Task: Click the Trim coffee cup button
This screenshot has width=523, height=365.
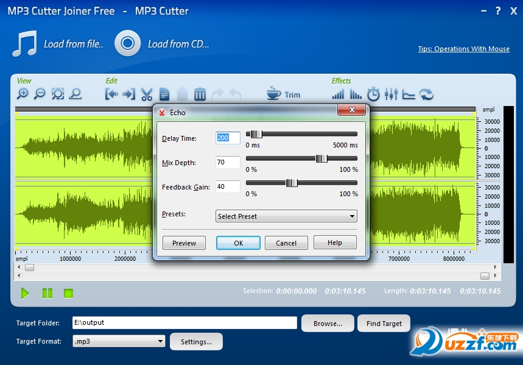Action: [284, 93]
